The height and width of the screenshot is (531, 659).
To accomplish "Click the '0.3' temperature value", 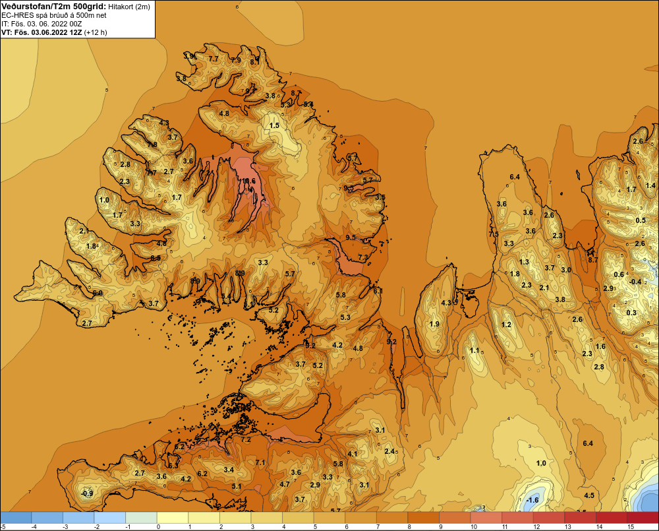I will pos(631,313).
